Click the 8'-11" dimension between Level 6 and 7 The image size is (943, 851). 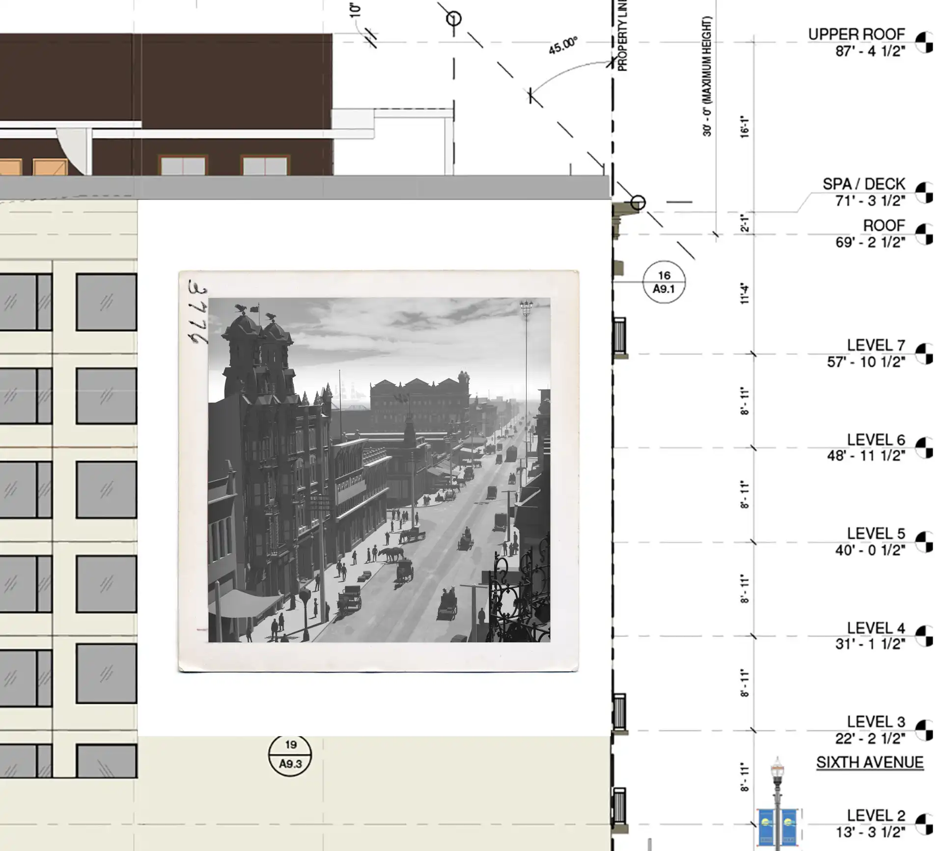(x=746, y=401)
